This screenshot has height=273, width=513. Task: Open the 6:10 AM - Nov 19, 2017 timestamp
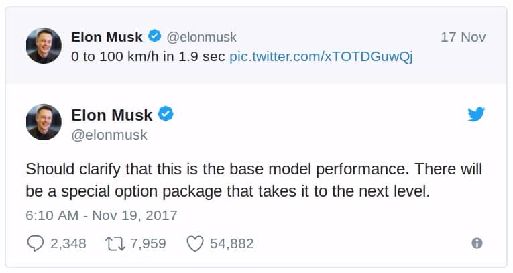click(101, 215)
